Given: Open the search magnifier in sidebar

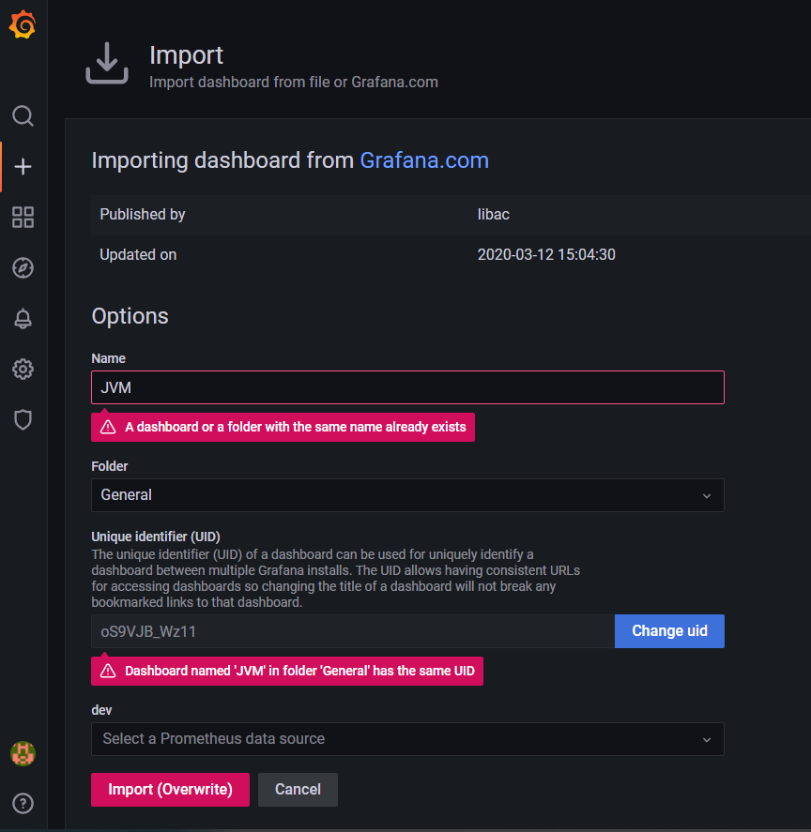Looking at the screenshot, I should [23, 115].
